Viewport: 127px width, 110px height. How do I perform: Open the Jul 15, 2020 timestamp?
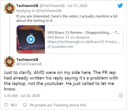[77, 6]
